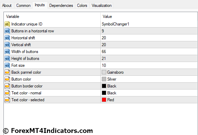The image size is (198, 135).
Task: Open the About tab
Action: coord(7,6)
